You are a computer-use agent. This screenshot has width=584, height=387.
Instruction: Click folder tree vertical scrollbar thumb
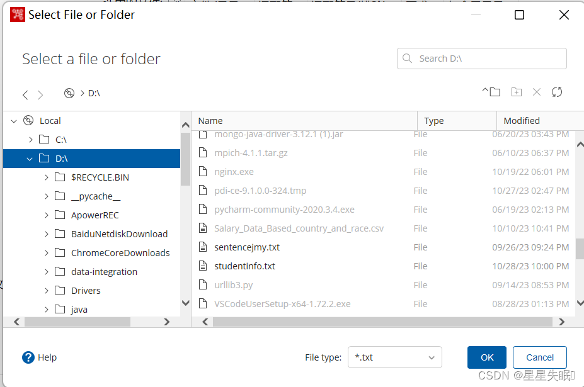click(185, 159)
